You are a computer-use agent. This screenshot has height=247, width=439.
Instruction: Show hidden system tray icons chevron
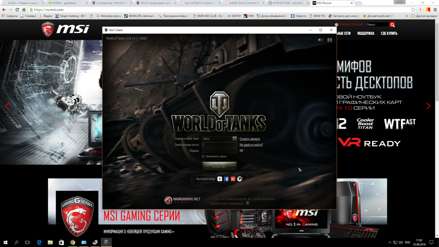pos(389,242)
